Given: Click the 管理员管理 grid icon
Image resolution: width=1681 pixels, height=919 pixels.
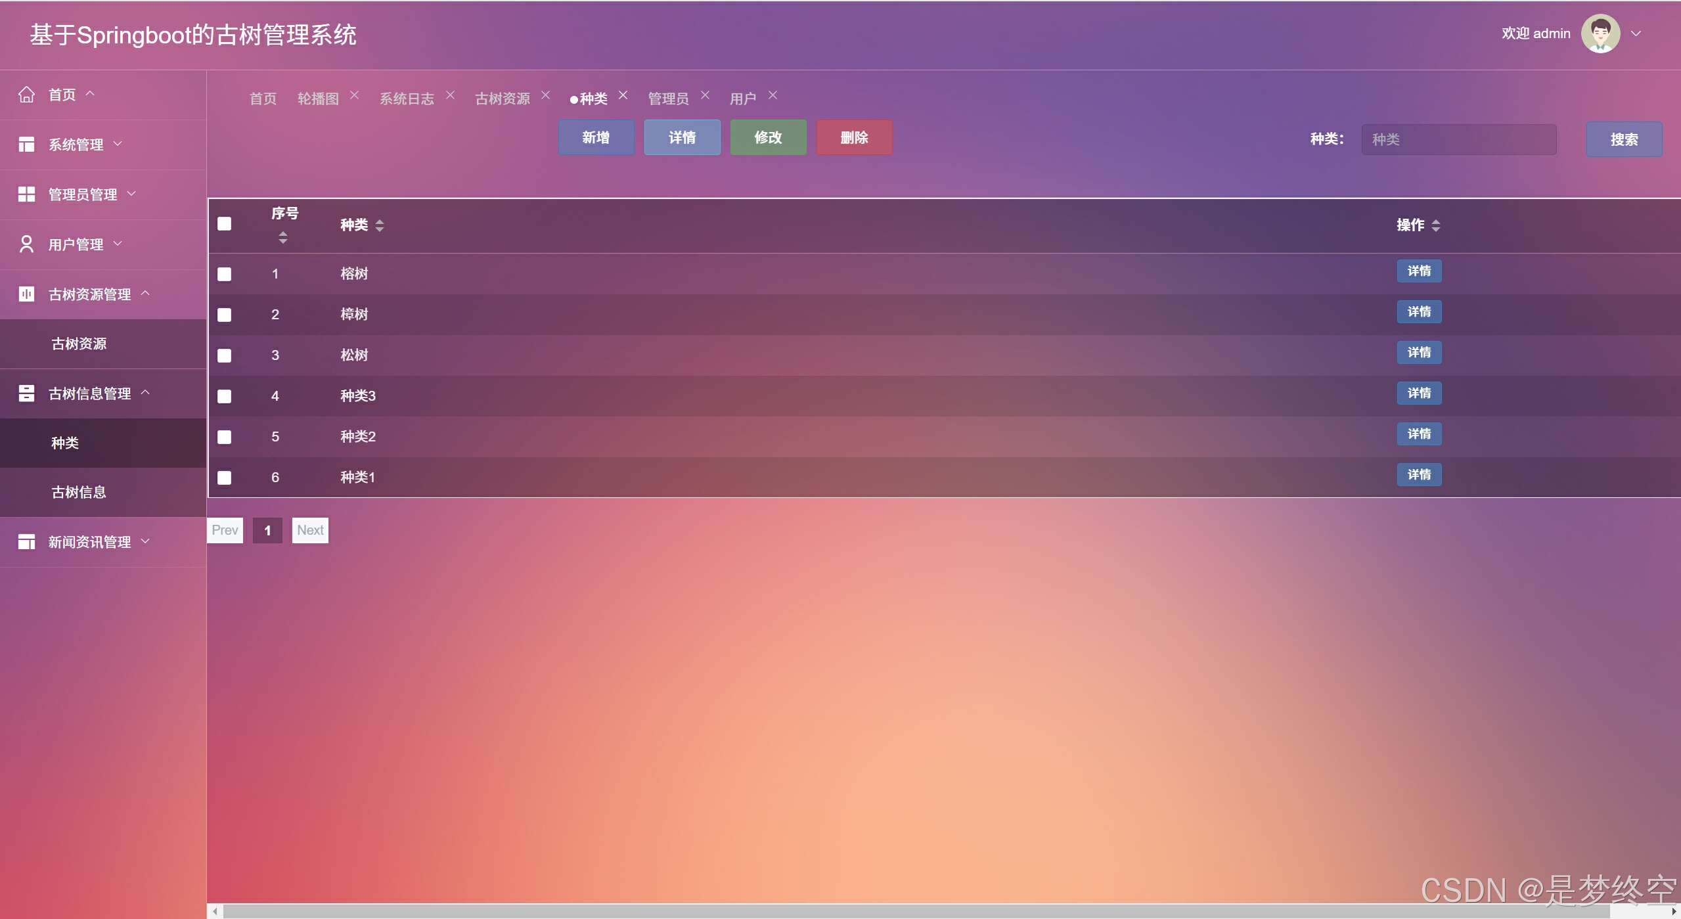Looking at the screenshot, I should pos(26,194).
